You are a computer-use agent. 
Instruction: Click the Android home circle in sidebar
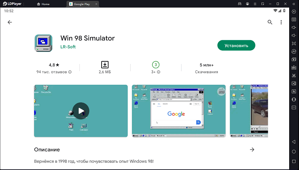click(294, 152)
